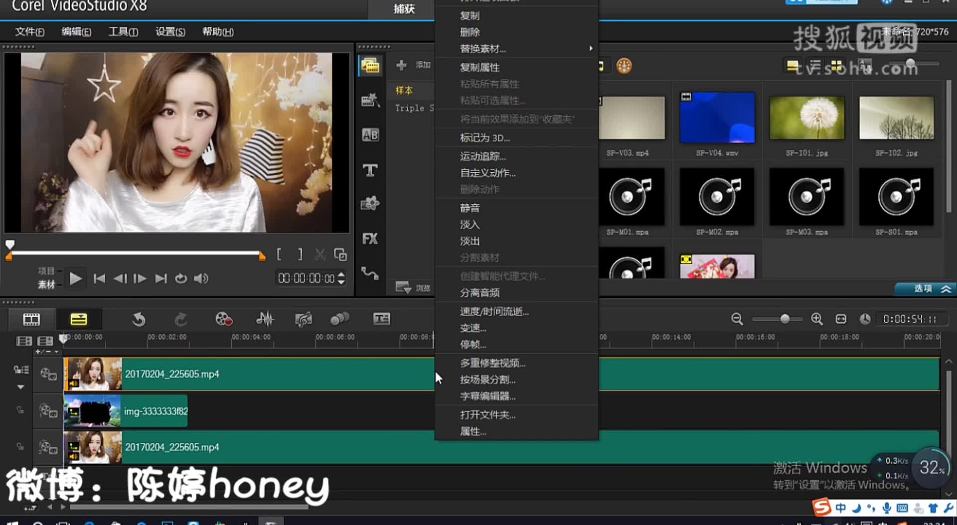
Task: Open the Instant Project panel icon
Action: (x=370, y=101)
